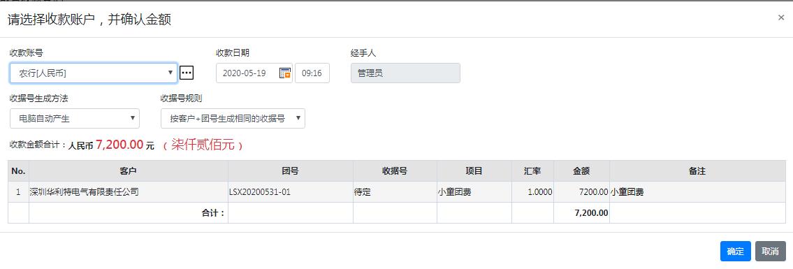Expand the 收据号规则 dropdown
This screenshot has height=269, width=793.
click(233, 118)
